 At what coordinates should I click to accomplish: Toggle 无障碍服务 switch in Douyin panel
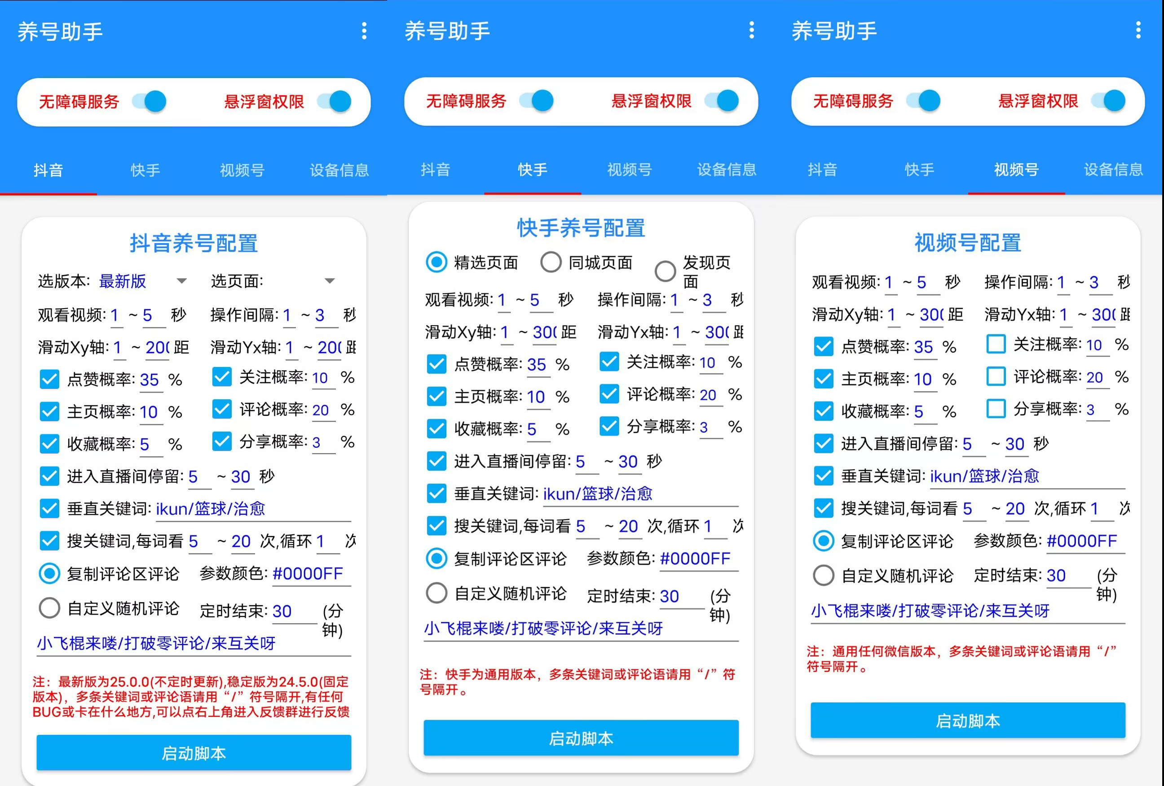tap(150, 101)
